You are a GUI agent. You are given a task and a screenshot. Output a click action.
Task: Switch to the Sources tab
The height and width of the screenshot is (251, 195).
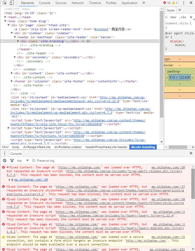point(61,3)
